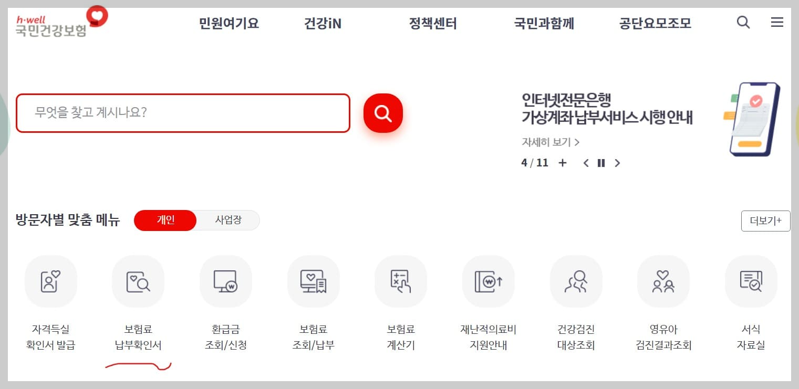Click the 보험료 조회/납부 monitor icon
The image size is (799, 389).
313,281
